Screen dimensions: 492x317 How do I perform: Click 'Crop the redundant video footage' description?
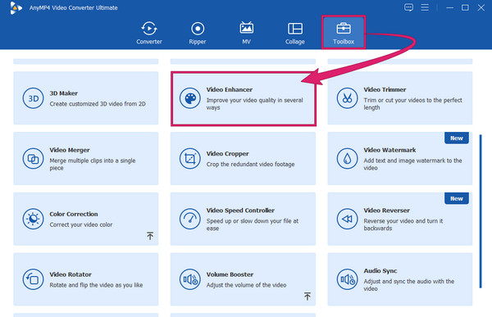[250, 165]
